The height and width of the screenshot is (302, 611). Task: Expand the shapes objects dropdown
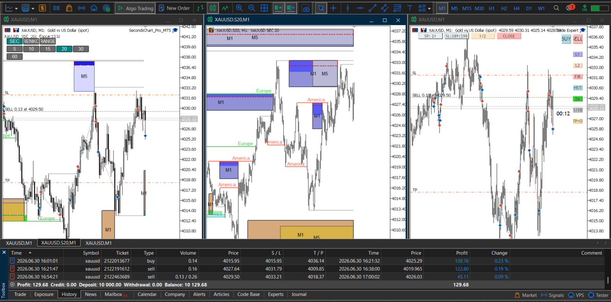point(430,9)
